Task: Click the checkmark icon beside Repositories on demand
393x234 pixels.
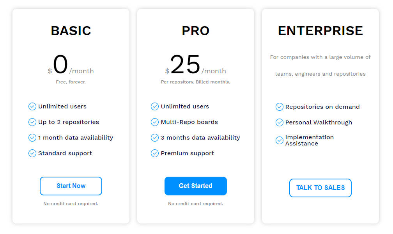Action: 280,106
